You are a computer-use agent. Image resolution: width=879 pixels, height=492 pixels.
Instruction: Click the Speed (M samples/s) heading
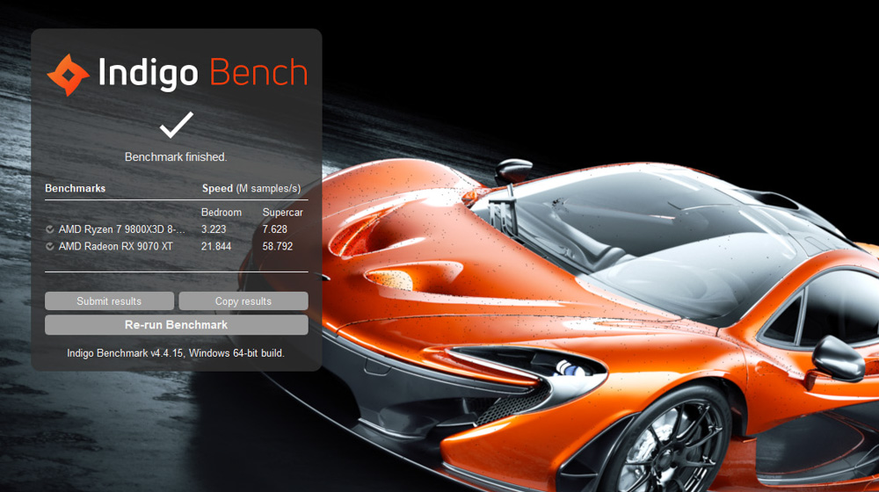[251, 189]
